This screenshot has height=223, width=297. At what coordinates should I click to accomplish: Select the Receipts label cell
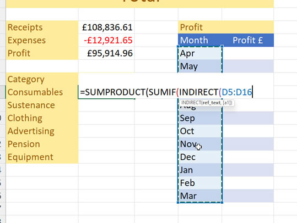(42, 27)
